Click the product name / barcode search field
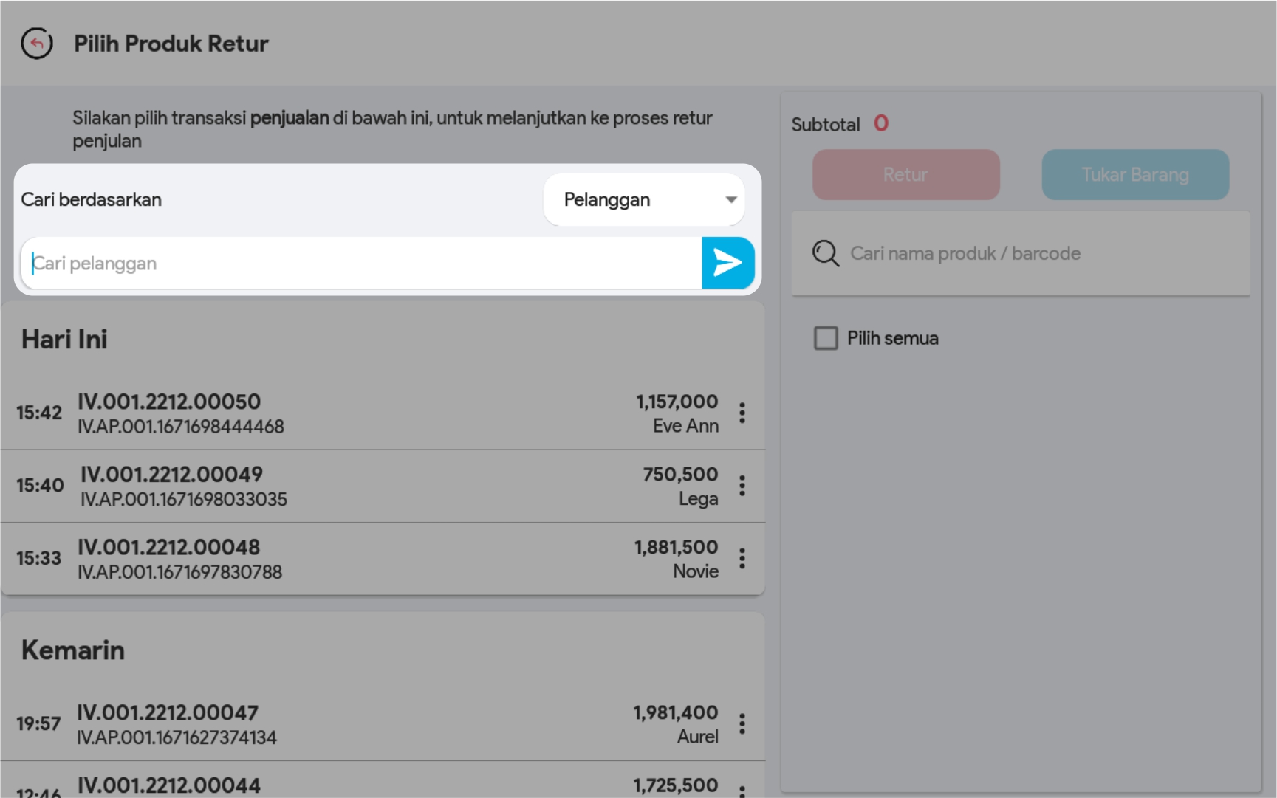This screenshot has width=1277, height=798. [1034, 253]
